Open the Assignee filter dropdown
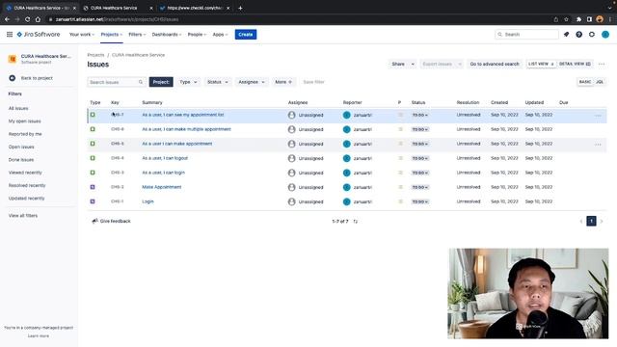This screenshot has height=347, width=617. pyautogui.click(x=252, y=82)
